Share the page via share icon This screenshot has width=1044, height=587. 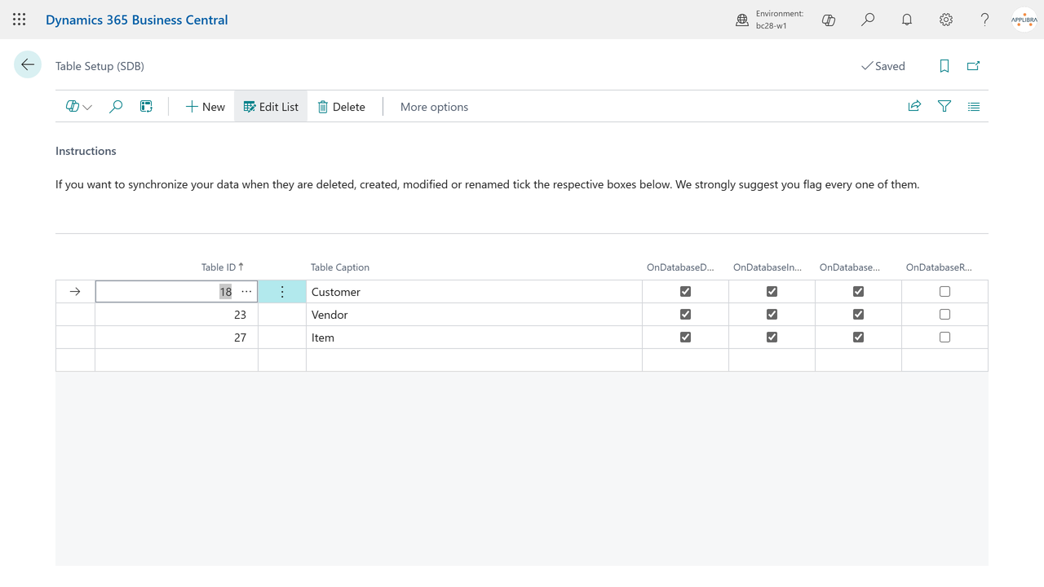(914, 106)
